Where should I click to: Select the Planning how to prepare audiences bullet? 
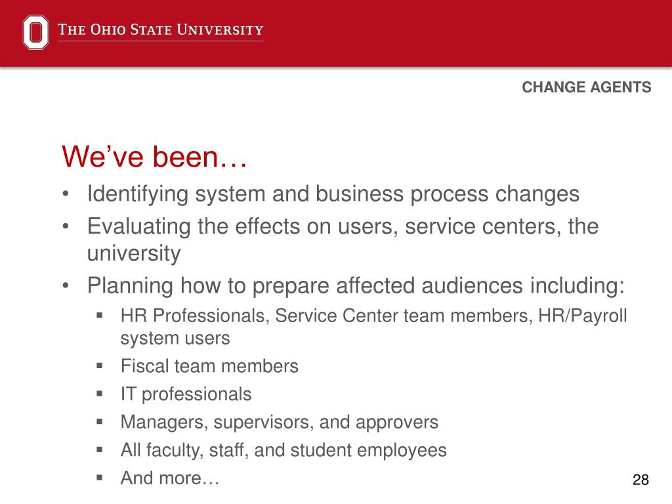(x=356, y=285)
